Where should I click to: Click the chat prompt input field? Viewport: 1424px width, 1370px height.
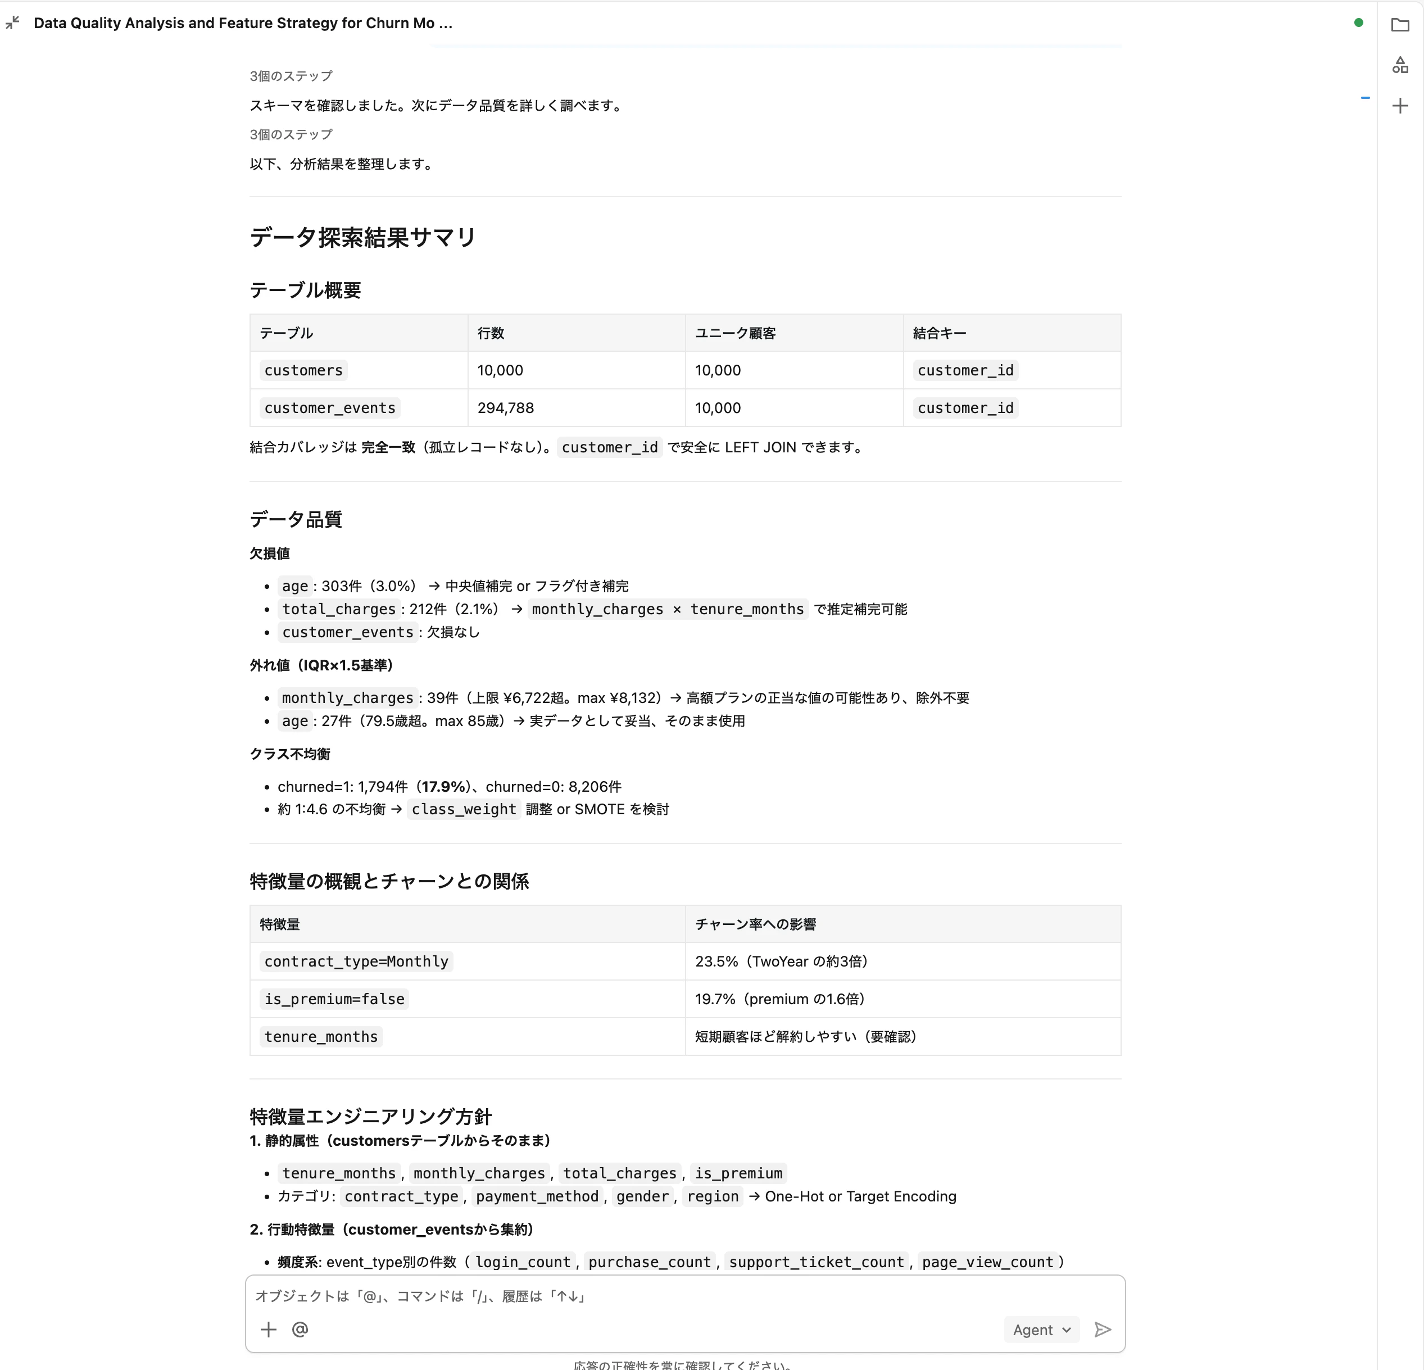(685, 1296)
